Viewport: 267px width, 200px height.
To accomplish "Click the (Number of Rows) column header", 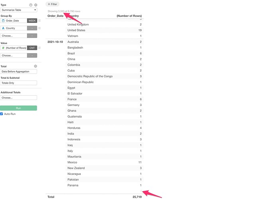I will tap(129, 16).
